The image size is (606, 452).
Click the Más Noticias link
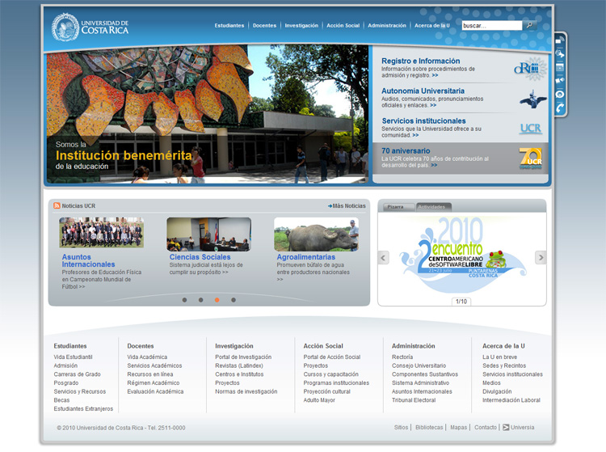[349, 206]
